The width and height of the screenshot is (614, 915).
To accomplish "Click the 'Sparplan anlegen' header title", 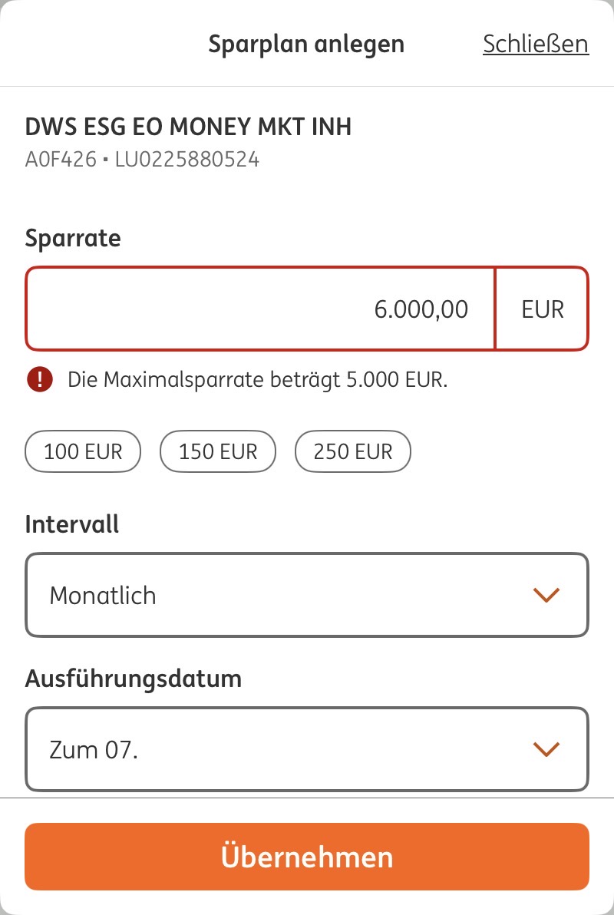I will 306,45.
